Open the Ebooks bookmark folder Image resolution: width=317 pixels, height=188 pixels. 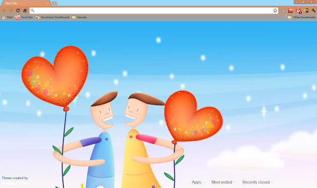pyautogui.click(x=79, y=17)
